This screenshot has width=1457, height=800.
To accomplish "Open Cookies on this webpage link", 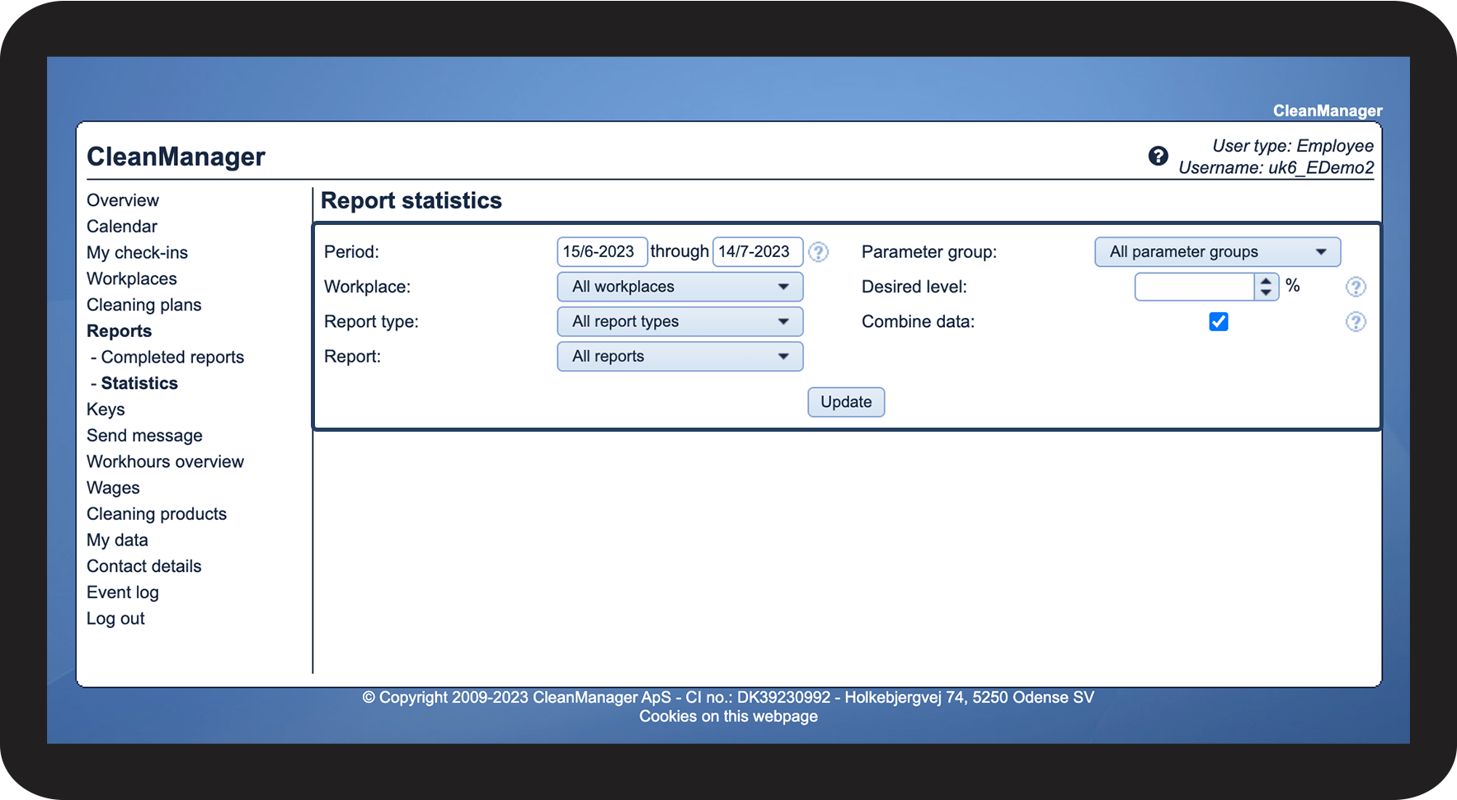I will pyautogui.click(x=729, y=717).
